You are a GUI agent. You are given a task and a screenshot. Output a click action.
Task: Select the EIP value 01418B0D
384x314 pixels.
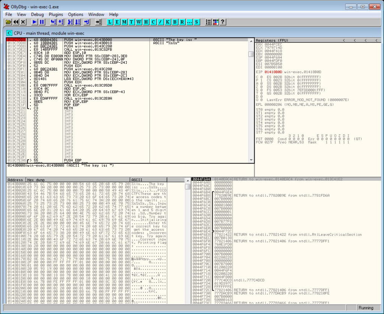pyautogui.click(x=273, y=72)
